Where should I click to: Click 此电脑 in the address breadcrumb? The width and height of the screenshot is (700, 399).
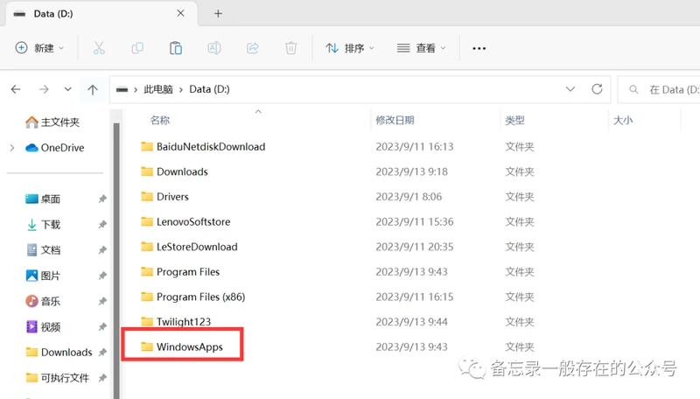coord(158,89)
